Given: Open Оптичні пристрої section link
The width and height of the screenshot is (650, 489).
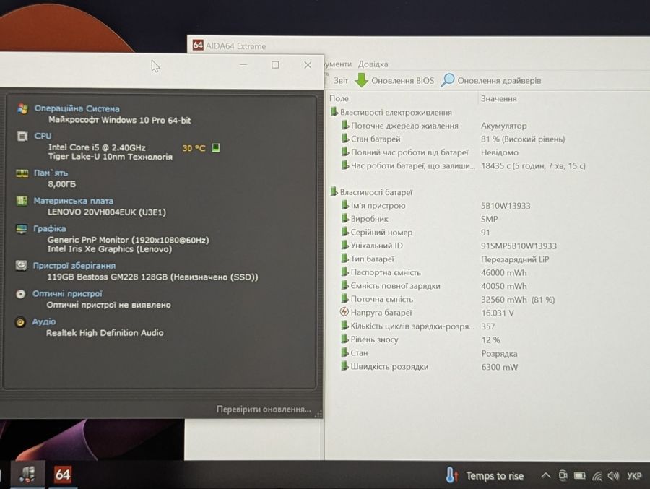Looking at the screenshot, I should [67, 294].
